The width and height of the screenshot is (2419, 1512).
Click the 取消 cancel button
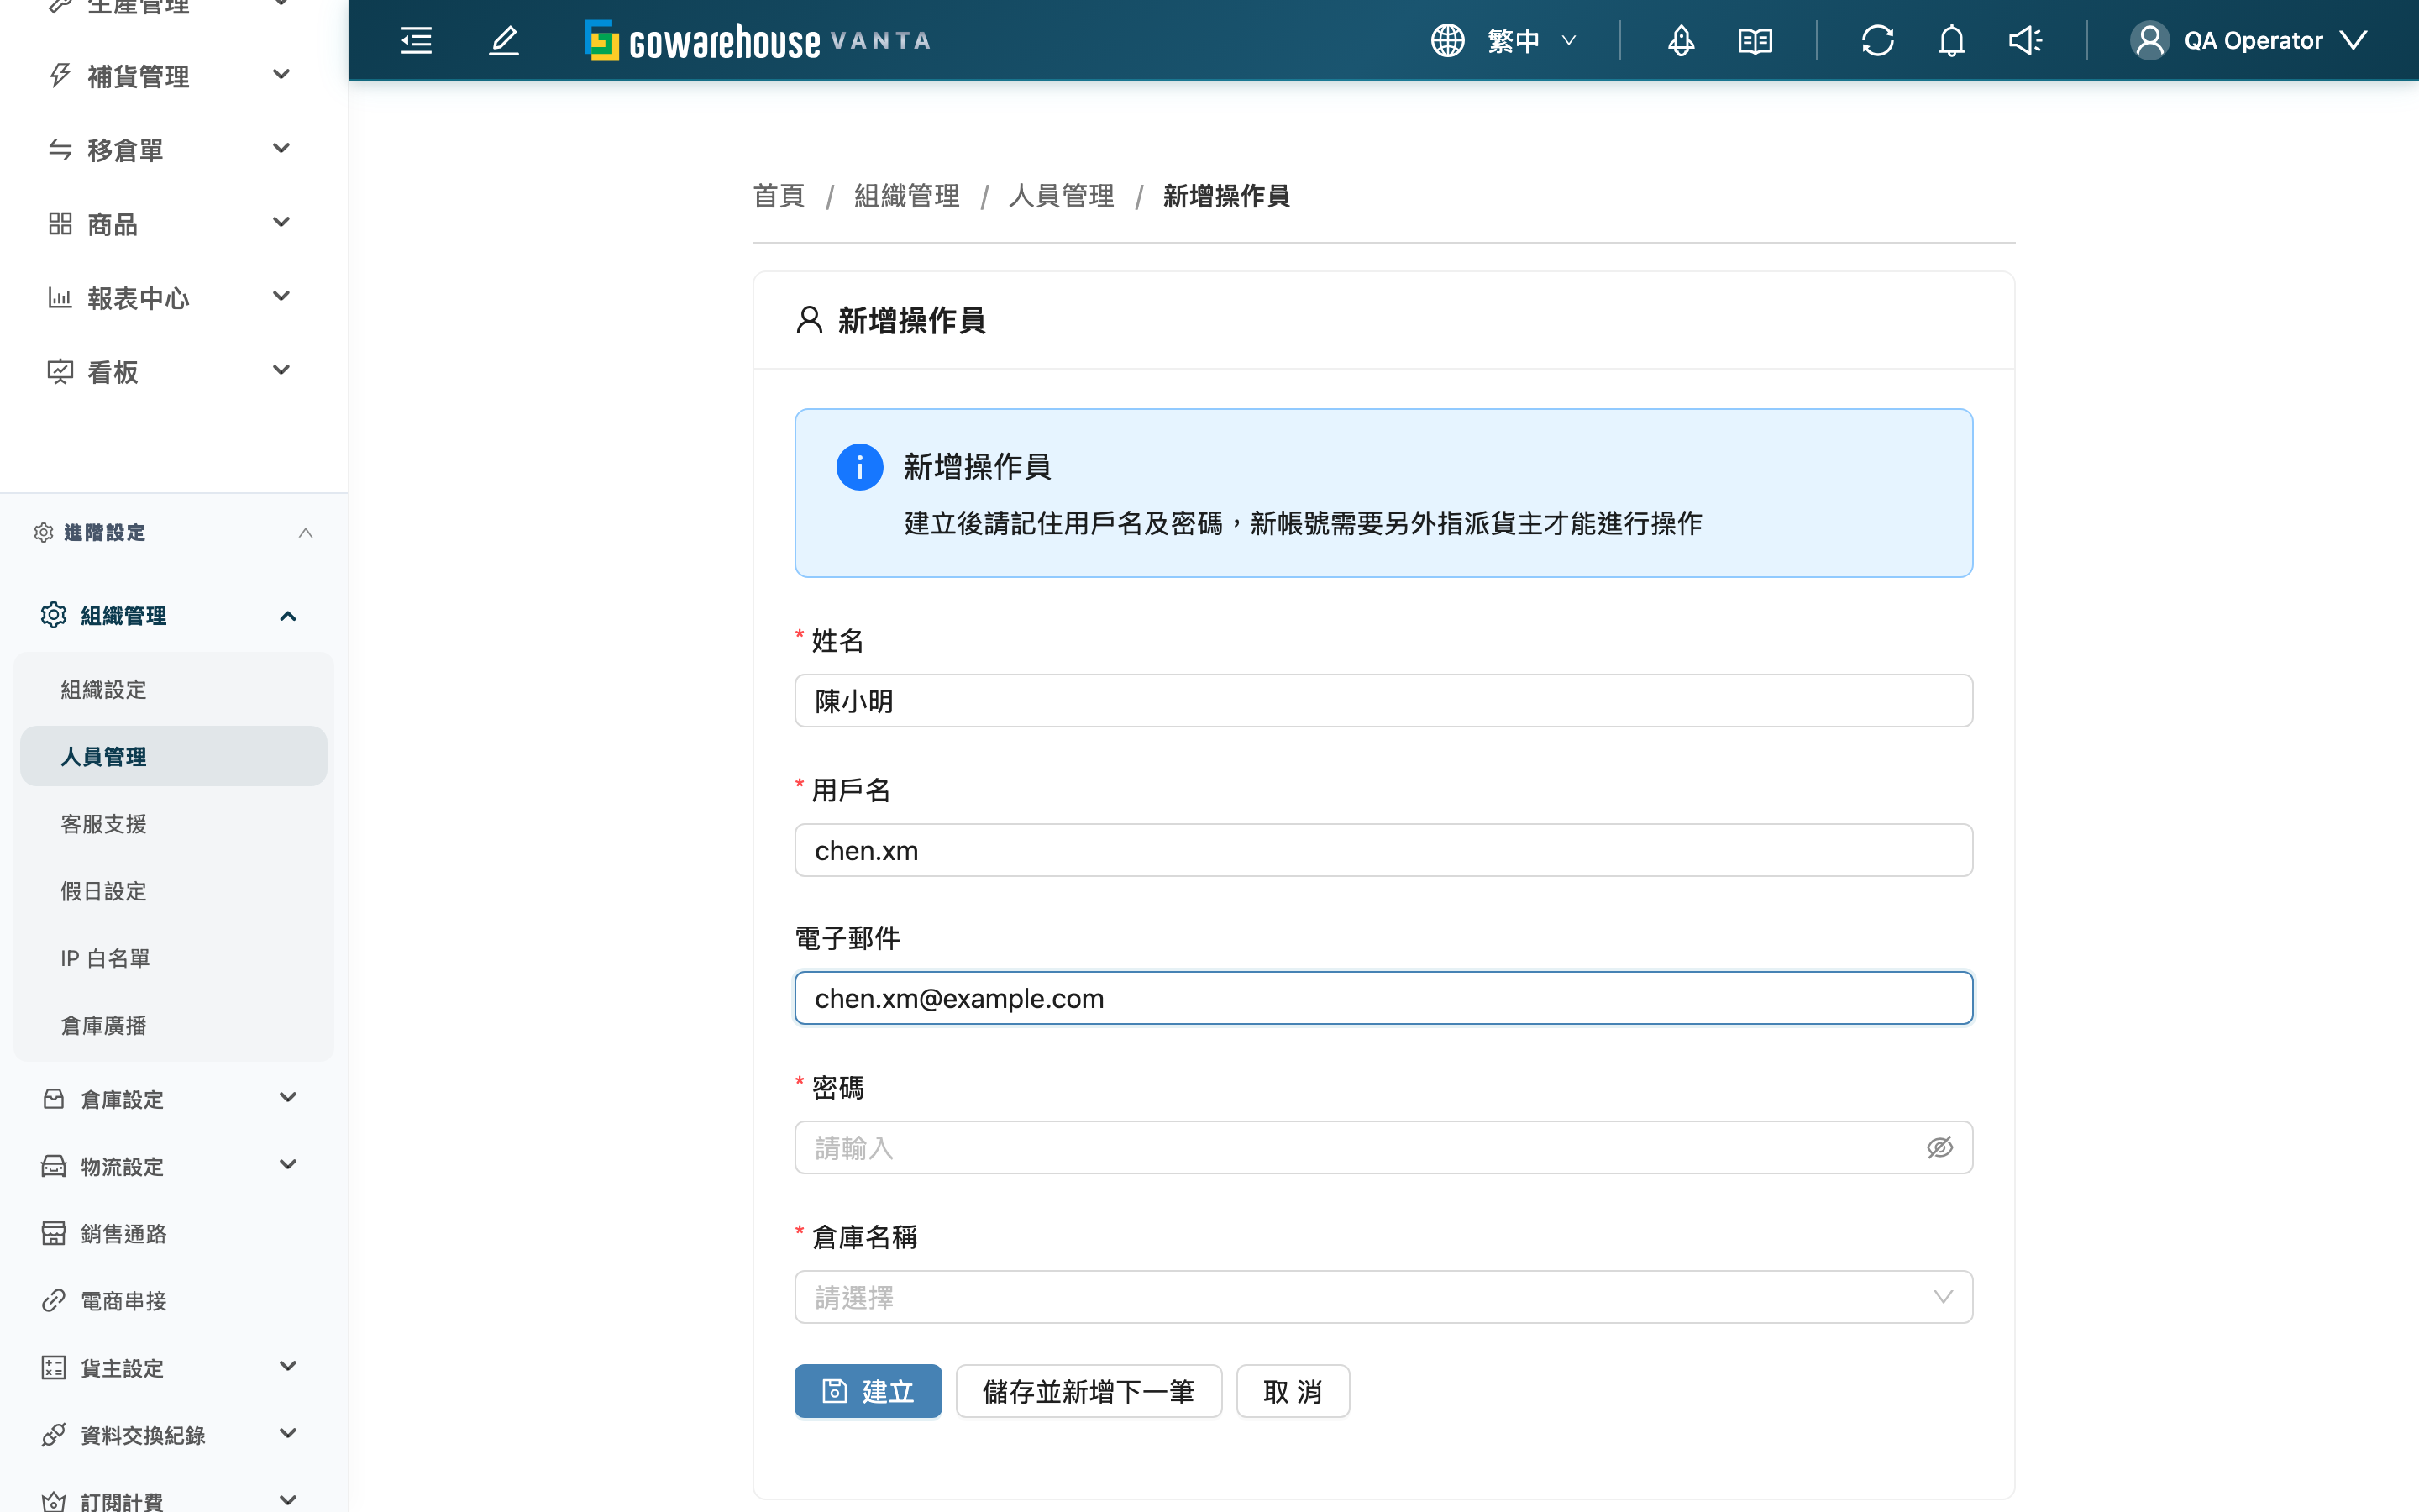click(1293, 1391)
